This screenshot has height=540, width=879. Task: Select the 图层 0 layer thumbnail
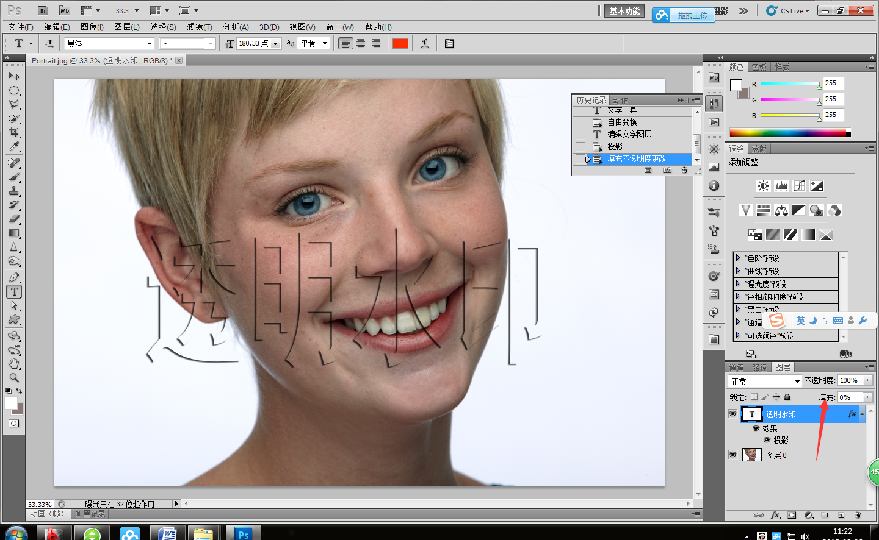751,455
